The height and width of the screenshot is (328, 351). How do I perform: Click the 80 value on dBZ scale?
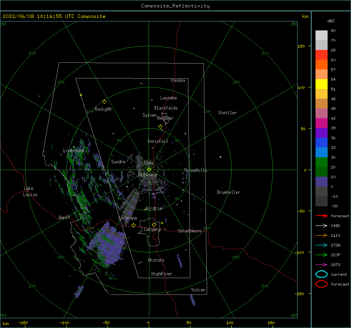click(x=333, y=31)
